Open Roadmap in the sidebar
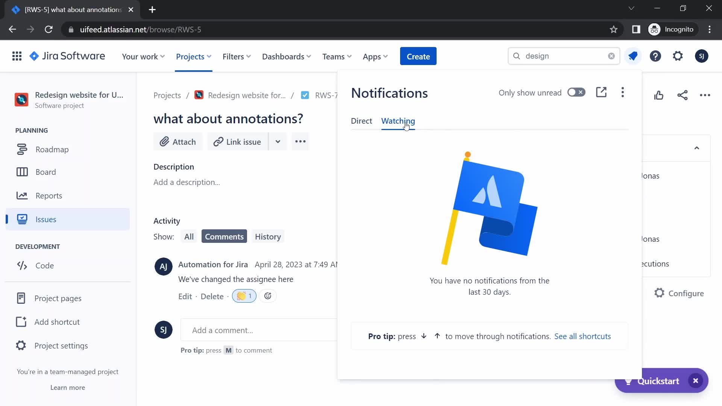Image resolution: width=722 pixels, height=406 pixels. tap(68, 150)
